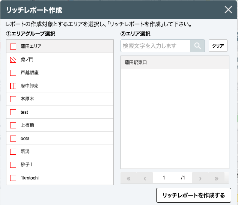Viewport: 238px width, 205px height.
Task: Close the リッチレポート作成 dialog
Action: click(228, 10)
